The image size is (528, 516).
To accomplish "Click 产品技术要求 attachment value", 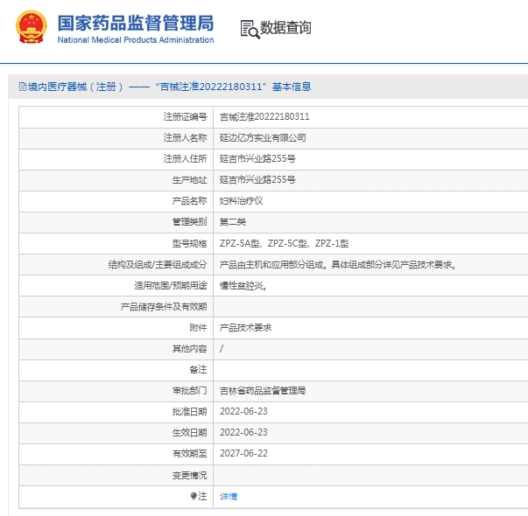I will tap(245, 328).
